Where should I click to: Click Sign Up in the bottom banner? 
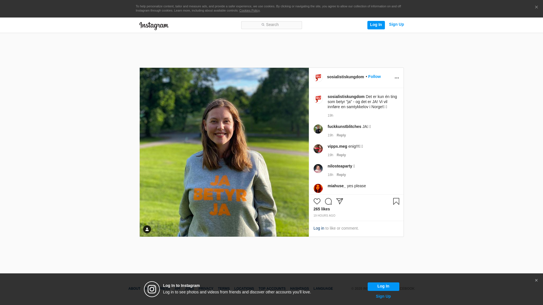pyautogui.click(x=383, y=297)
